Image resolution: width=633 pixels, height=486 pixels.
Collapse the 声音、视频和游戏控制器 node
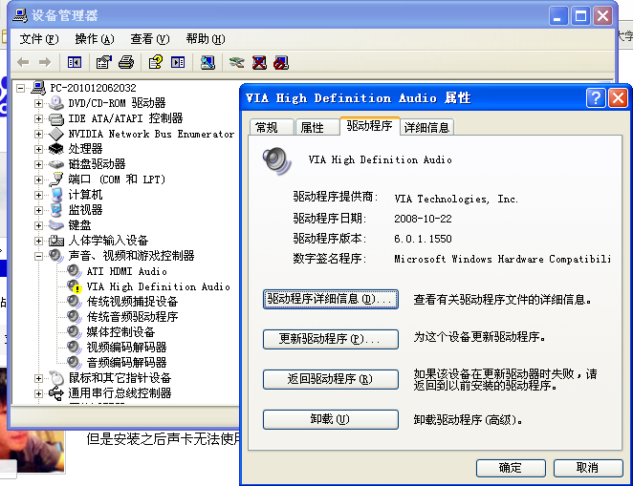38,256
